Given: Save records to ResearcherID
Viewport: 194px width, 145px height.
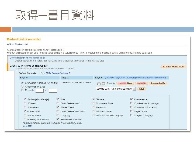Looking at the screenshot, I should coord(158,84).
